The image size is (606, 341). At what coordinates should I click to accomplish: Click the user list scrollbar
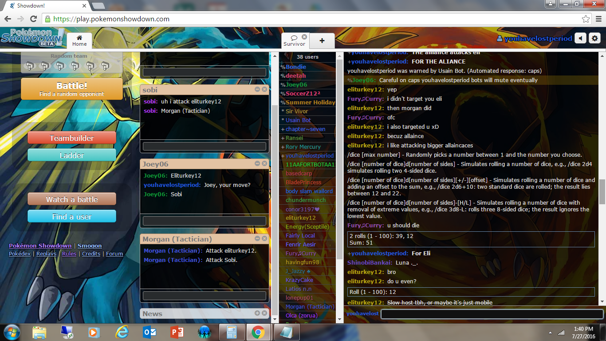[x=339, y=160]
